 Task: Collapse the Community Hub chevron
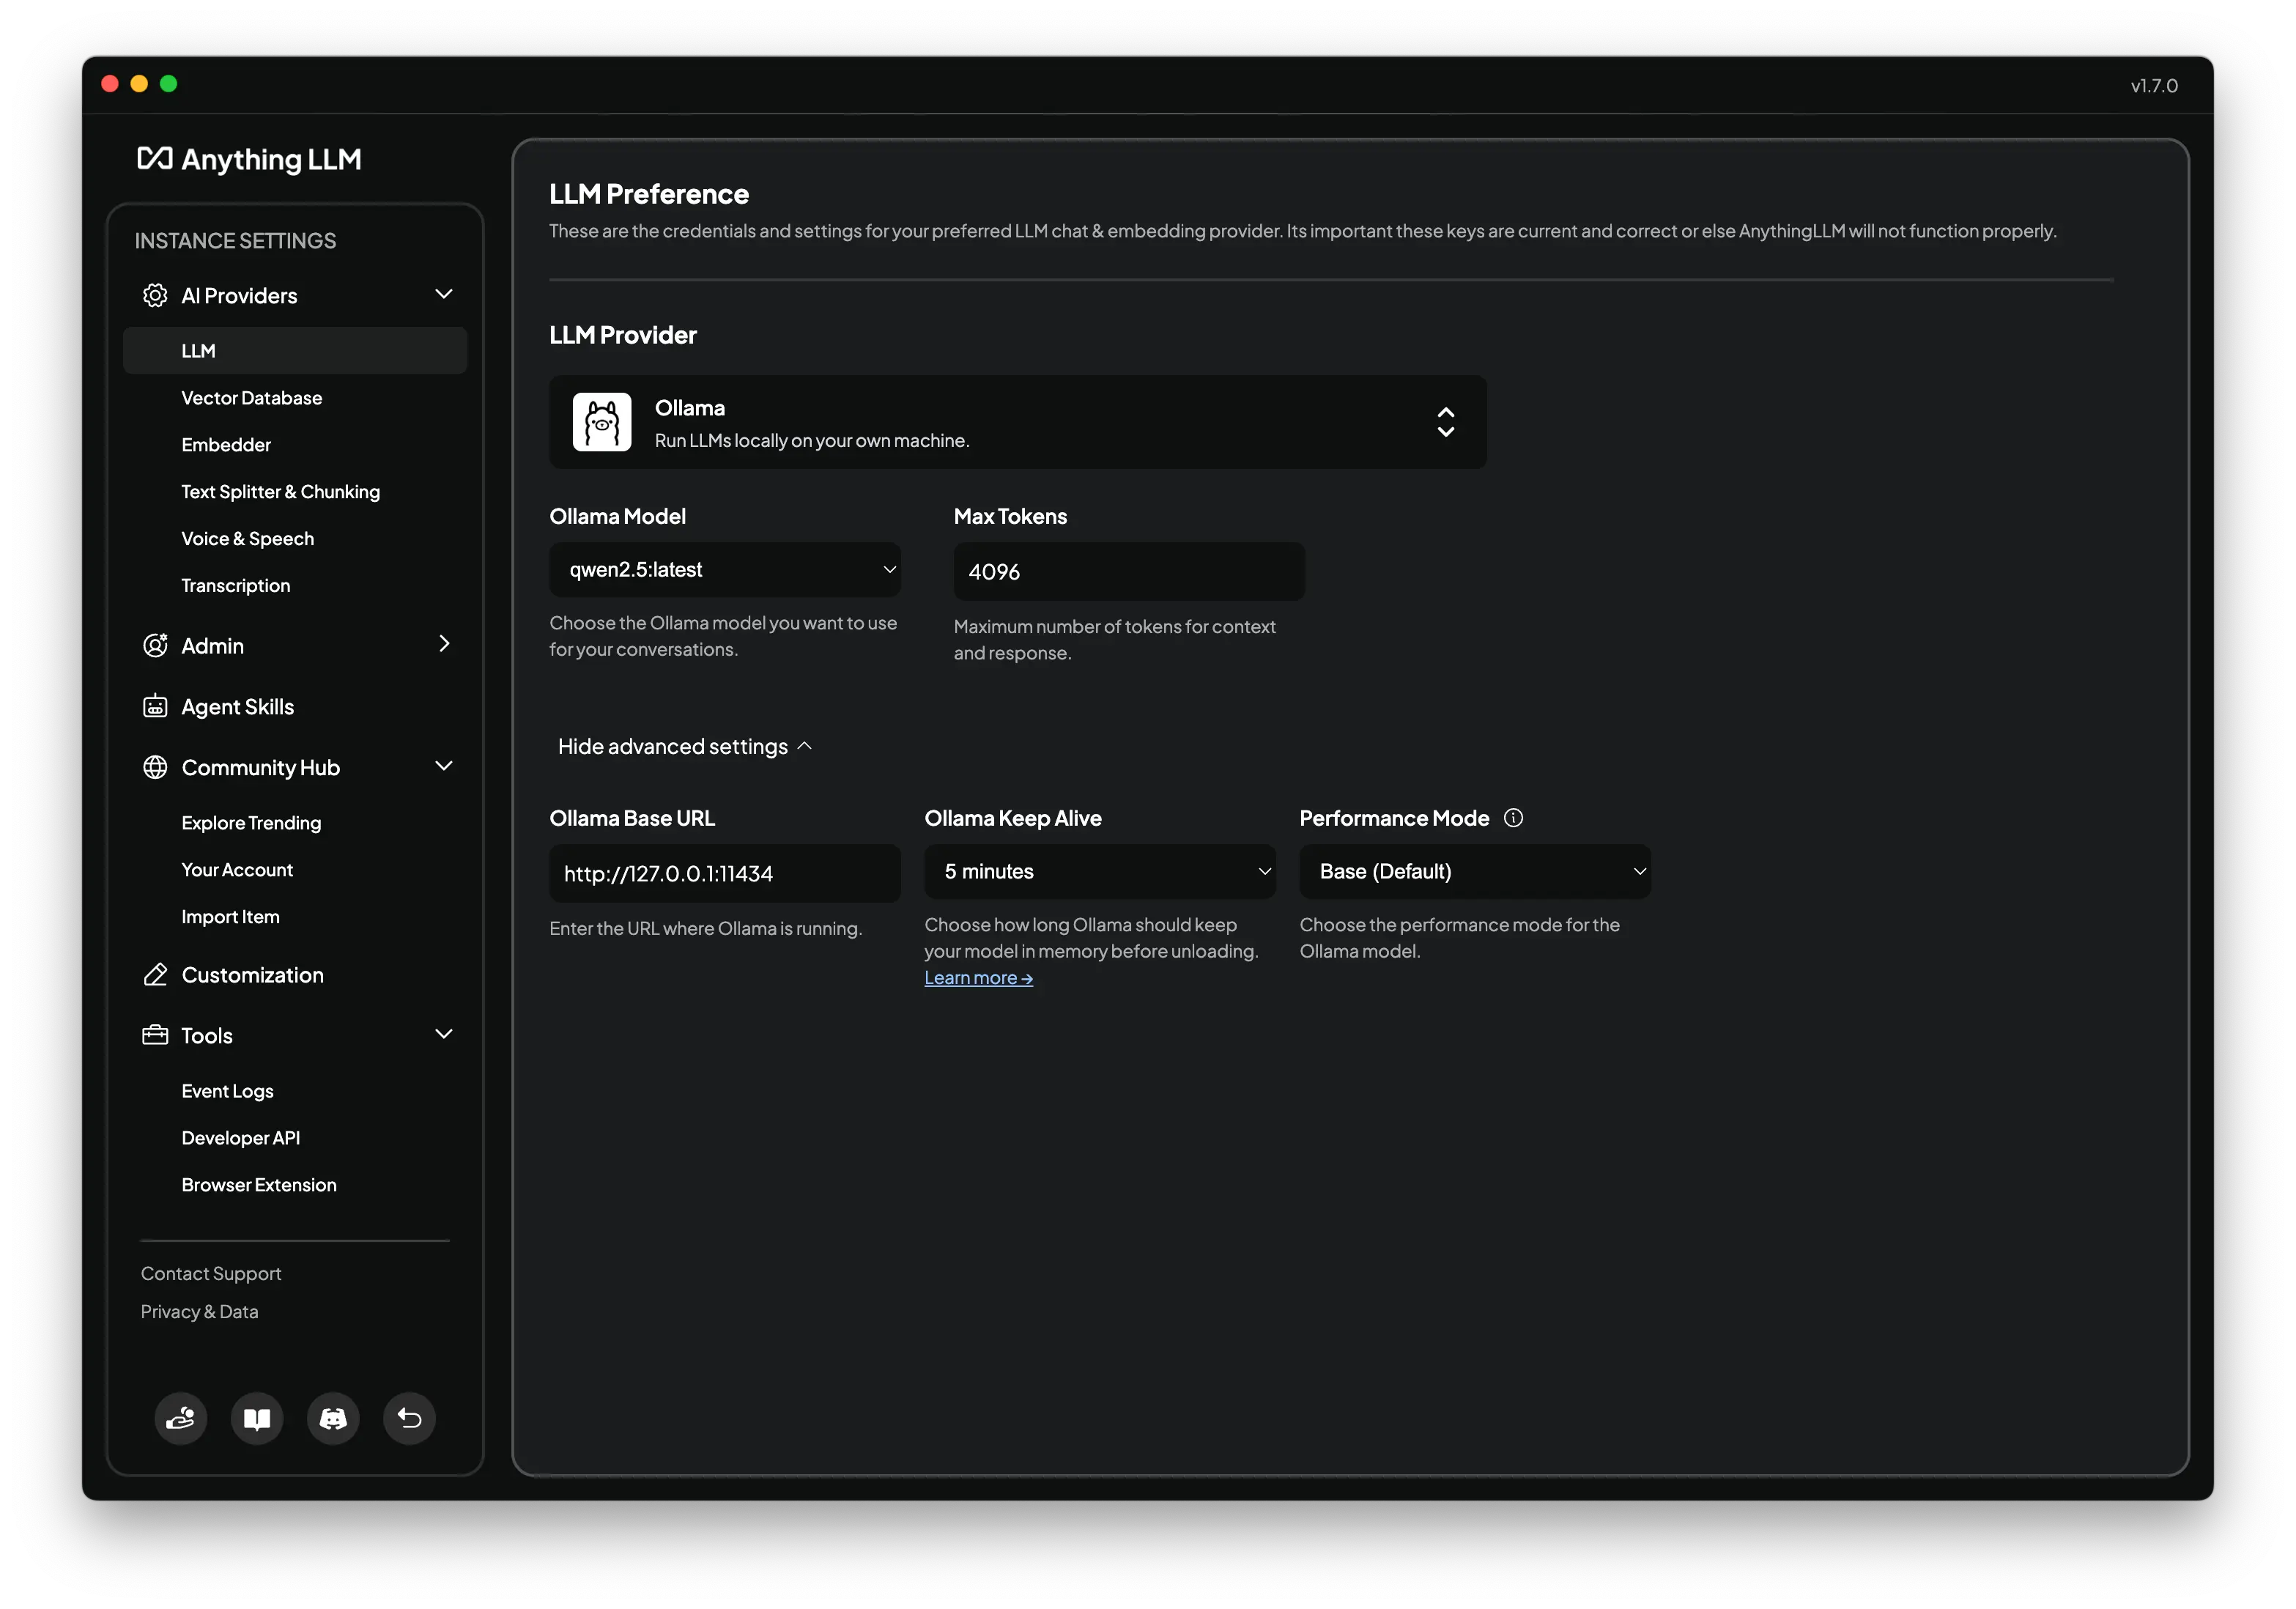pyautogui.click(x=444, y=766)
